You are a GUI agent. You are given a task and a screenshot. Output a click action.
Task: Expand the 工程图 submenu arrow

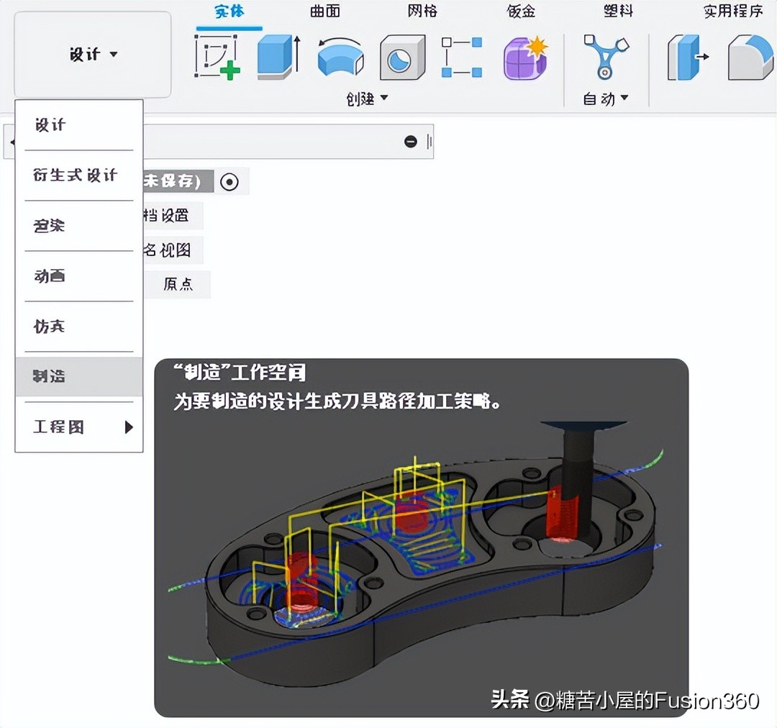point(129,427)
